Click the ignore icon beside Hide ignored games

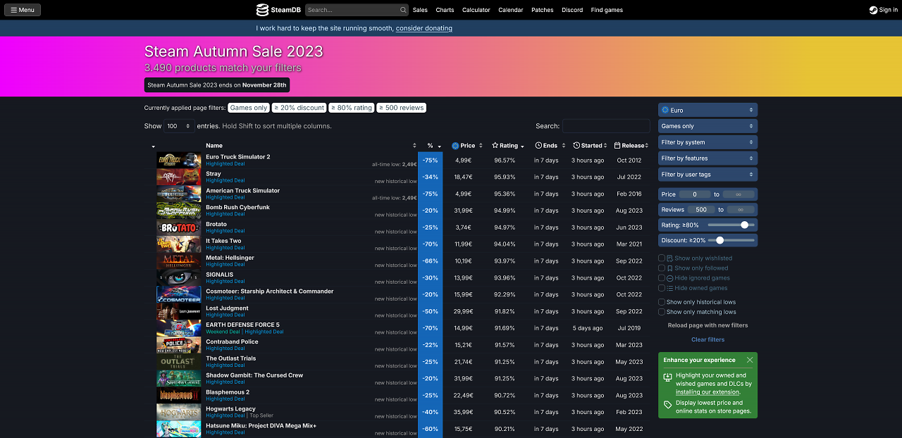pos(669,278)
